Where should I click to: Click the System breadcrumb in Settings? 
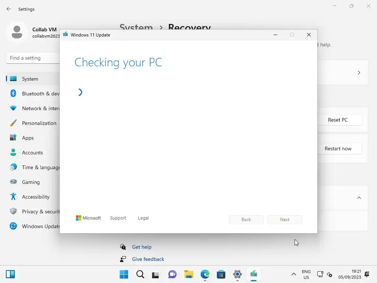coord(136,27)
